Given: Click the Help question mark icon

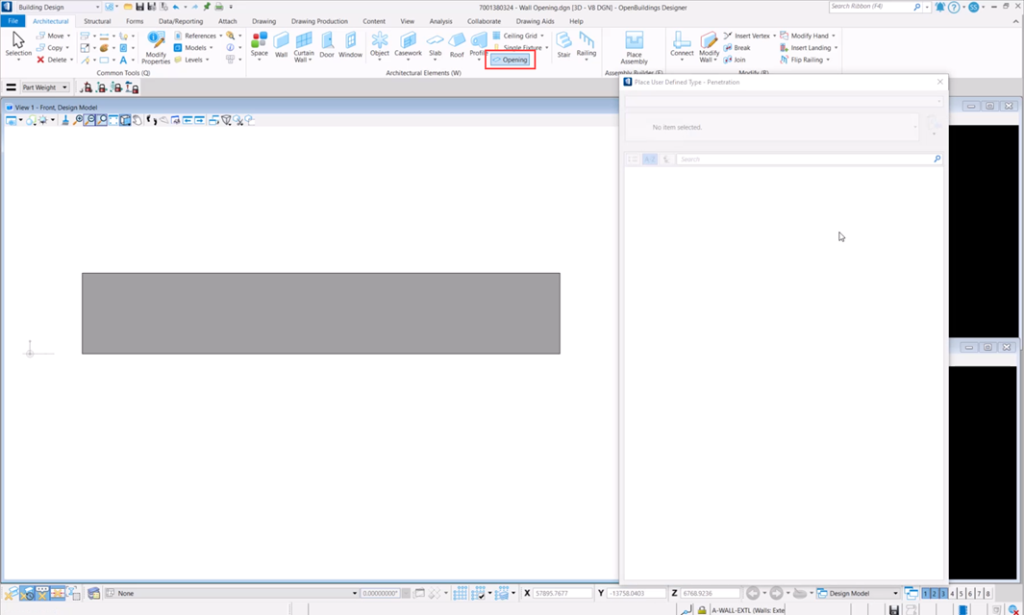Looking at the screenshot, I should coord(954,7).
